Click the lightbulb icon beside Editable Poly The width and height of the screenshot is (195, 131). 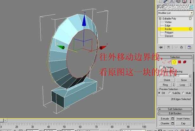click(190, 18)
